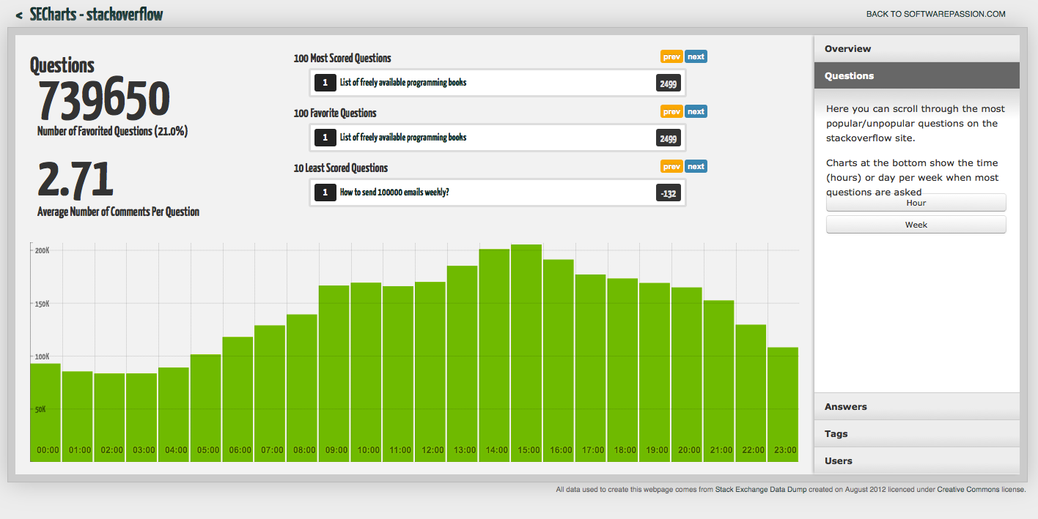The height and width of the screenshot is (519, 1038).
Task: Click the '100 Favorite Questions' heading
Action: point(335,113)
